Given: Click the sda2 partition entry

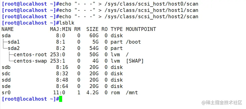Looking at the screenshot, I should (x=14, y=48).
